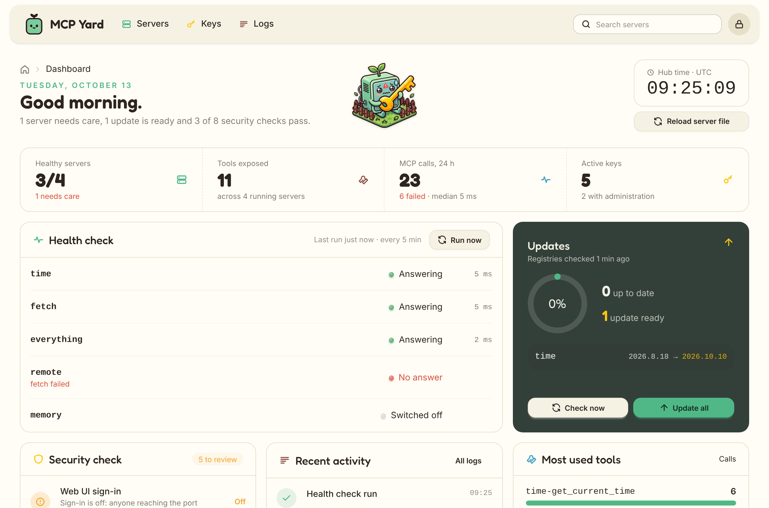Click the MCP calls pulse icon

545,180
